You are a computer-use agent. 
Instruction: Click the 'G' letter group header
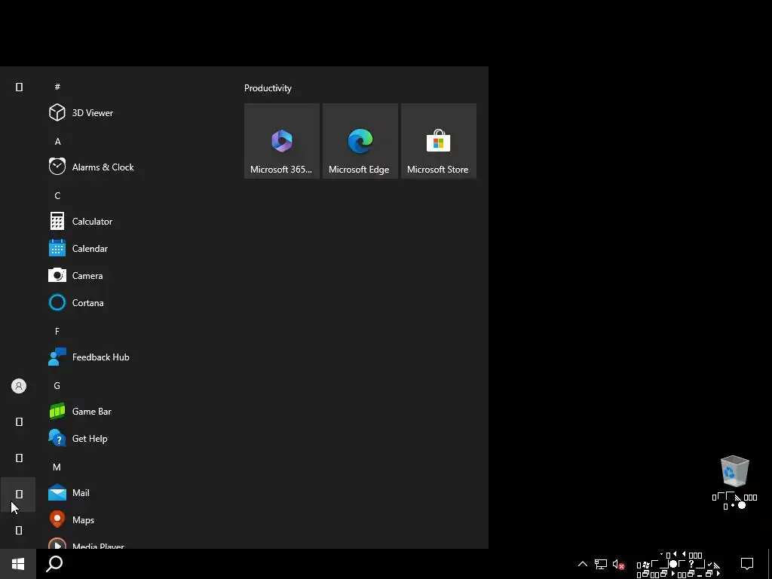57,385
